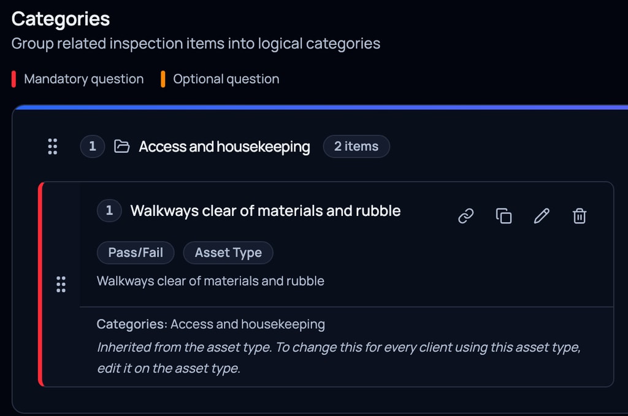
Task: Click the Walkways clear of materials and rubble title
Action: (266, 211)
